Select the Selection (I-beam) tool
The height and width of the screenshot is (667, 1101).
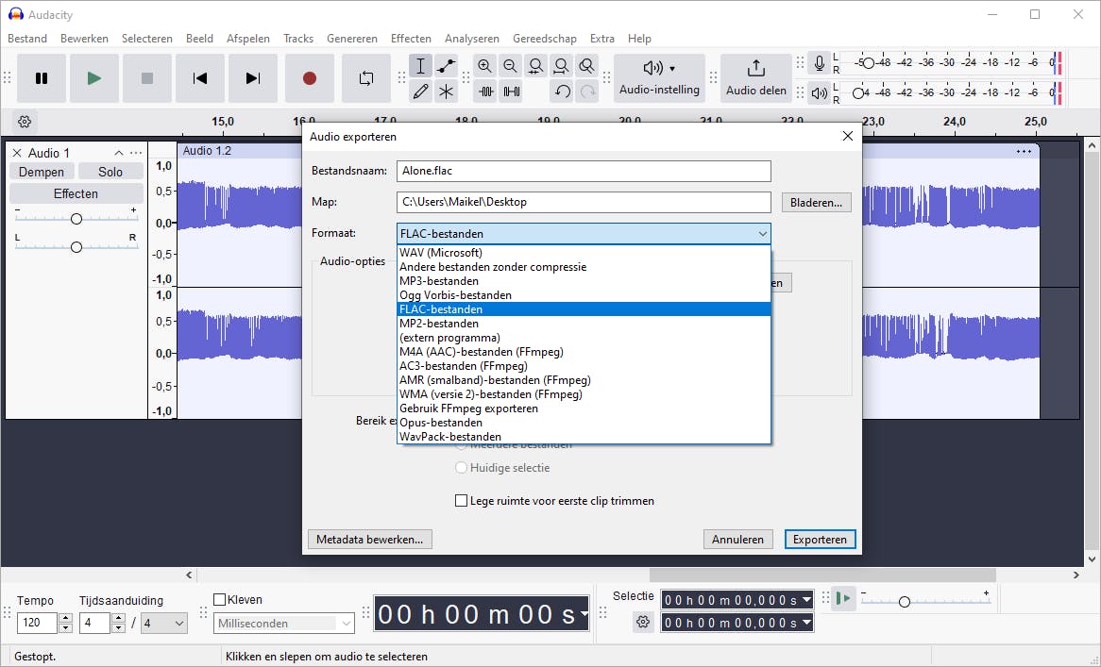pos(420,66)
